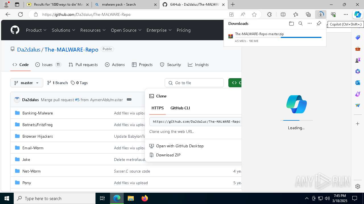This screenshot has height=204, width=364.
Task: Focus the Go to file search box
Action: 194,83
